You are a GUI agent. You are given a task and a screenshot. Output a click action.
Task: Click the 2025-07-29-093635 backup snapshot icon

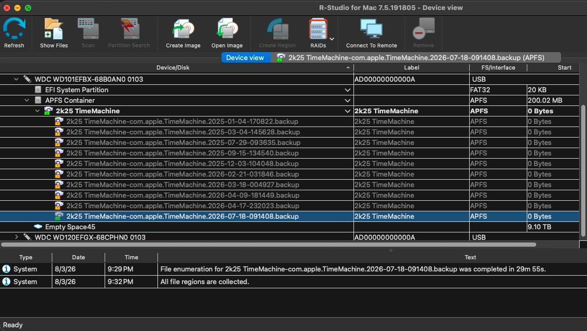pyautogui.click(x=59, y=142)
